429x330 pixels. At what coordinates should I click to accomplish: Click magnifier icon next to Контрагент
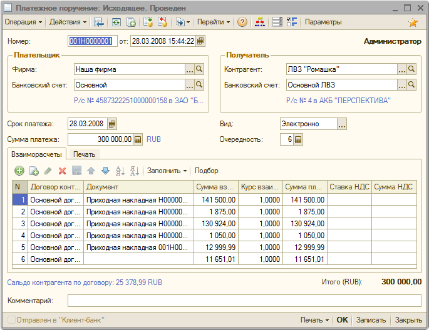[411, 69]
